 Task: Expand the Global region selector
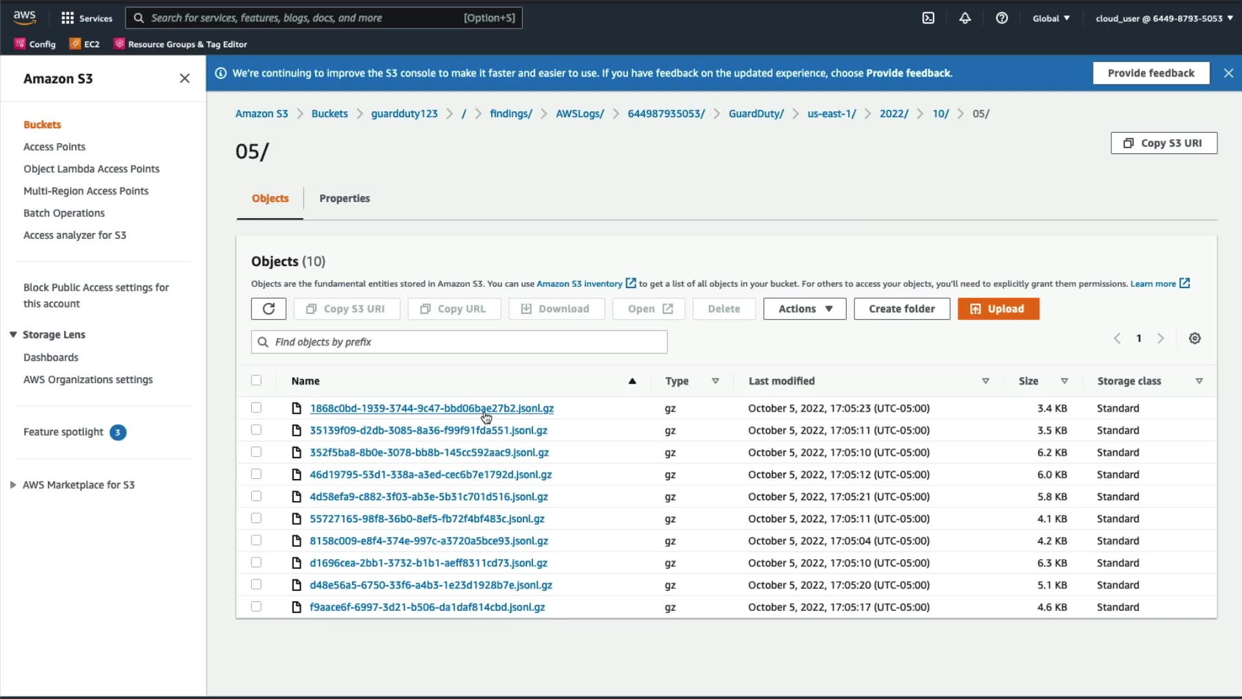(x=1051, y=18)
